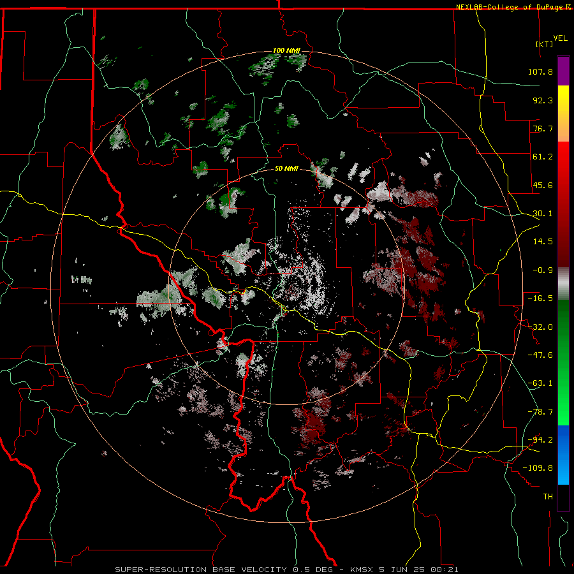Select the 92.3 velocity scale value
574x574 pixels.
[543, 100]
